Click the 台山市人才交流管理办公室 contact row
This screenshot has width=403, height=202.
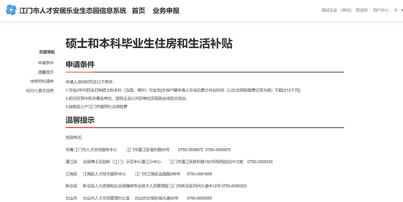(x=139, y=198)
